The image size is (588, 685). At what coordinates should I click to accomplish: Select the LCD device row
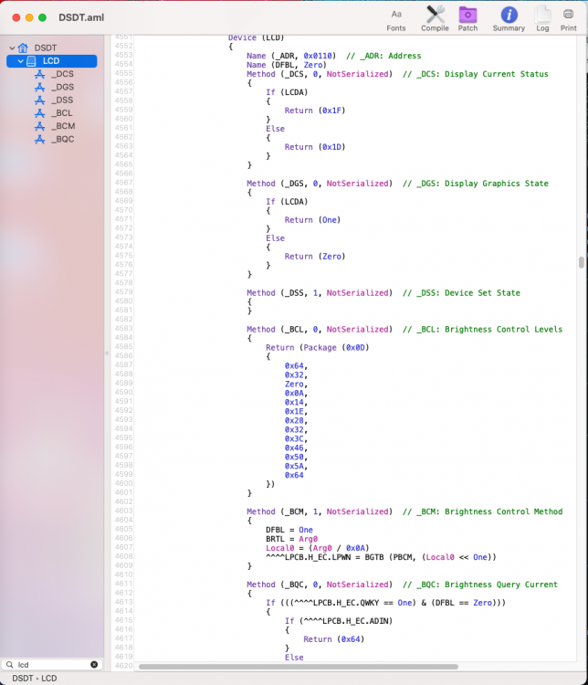point(51,60)
